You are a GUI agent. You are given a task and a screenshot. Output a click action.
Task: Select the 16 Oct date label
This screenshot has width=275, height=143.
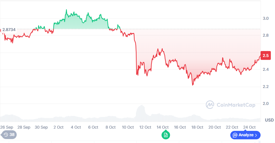click(180, 127)
